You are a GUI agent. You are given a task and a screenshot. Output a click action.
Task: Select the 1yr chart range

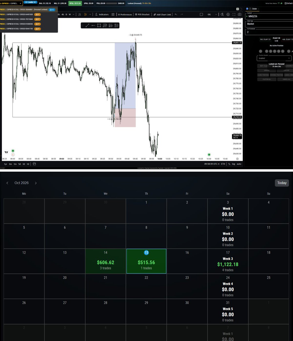point(5,164)
